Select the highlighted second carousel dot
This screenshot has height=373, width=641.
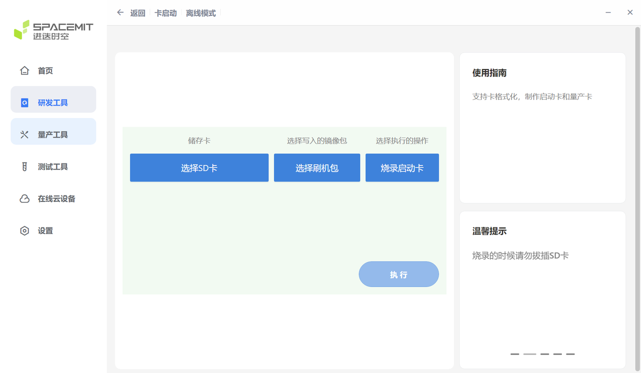pyautogui.click(x=529, y=353)
